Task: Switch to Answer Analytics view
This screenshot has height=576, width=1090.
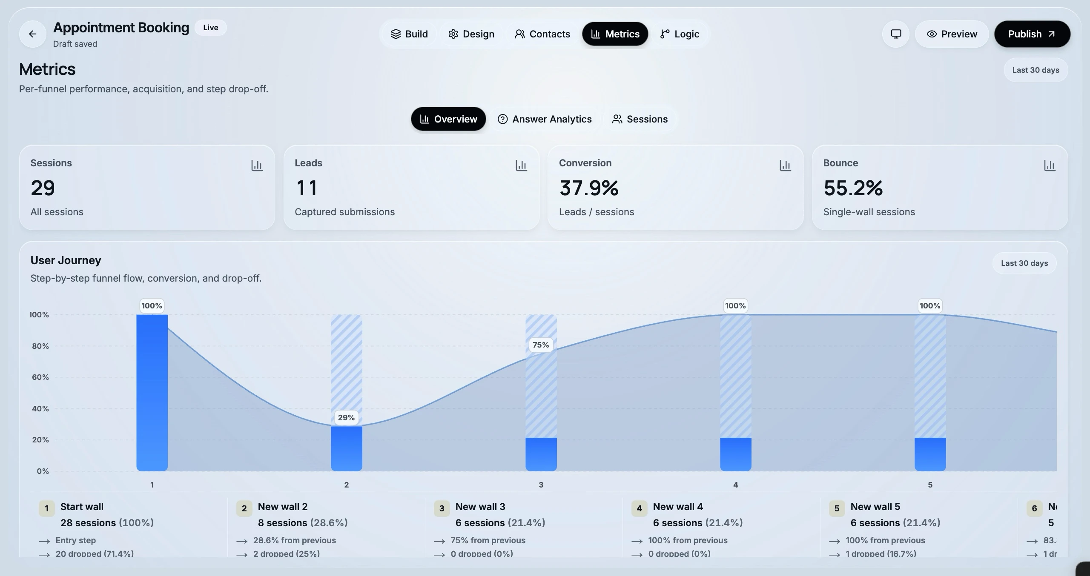Action: (x=545, y=119)
